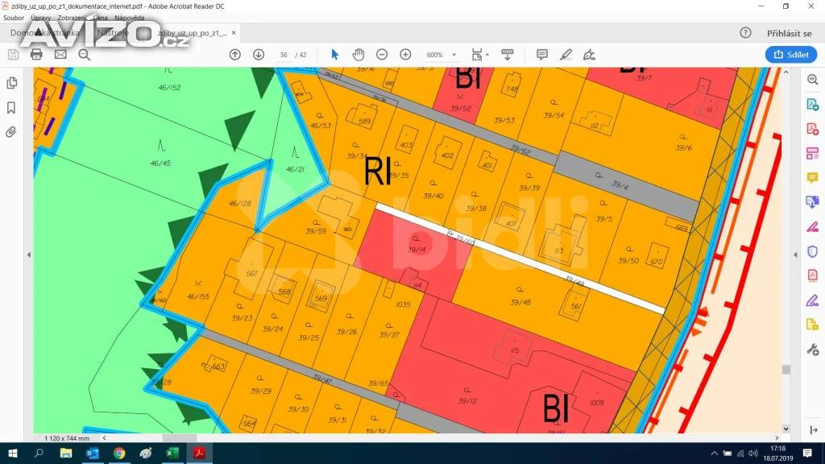Viewport: 825px width, 464px height.
Task: Open Attachments paperclip panel
Action: [11, 131]
